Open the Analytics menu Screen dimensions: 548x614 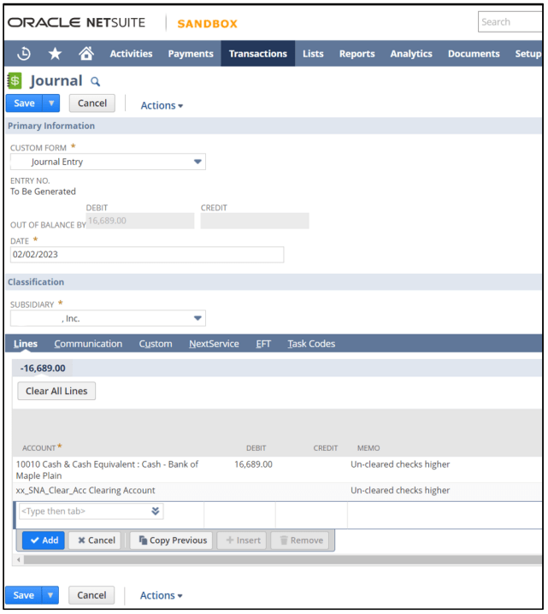411,54
